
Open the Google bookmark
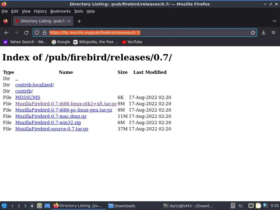[x=61, y=42]
